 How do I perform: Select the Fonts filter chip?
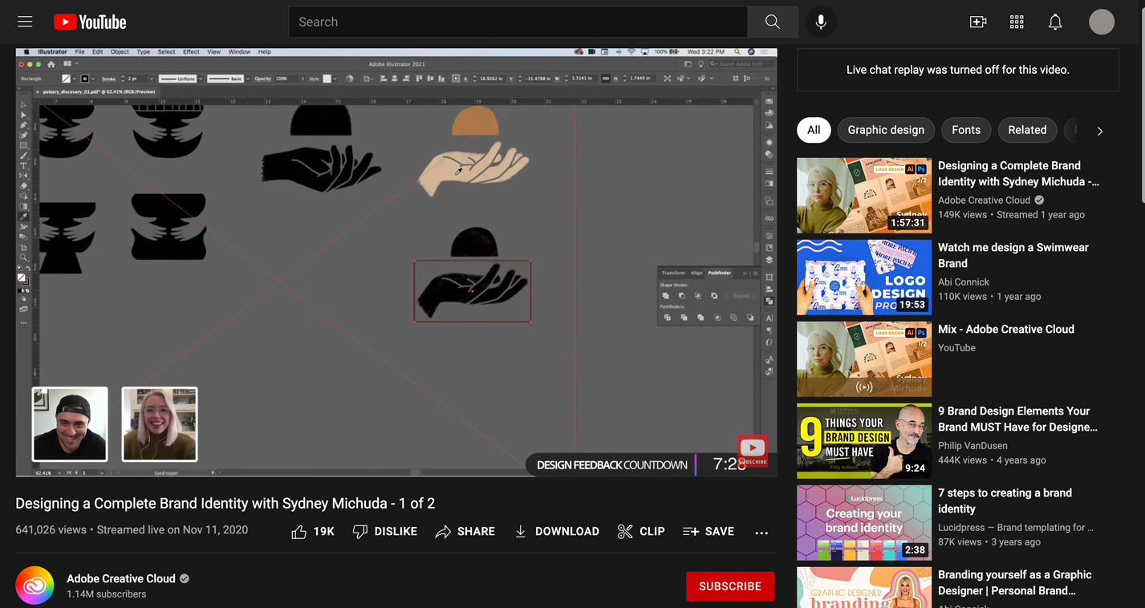(966, 130)
